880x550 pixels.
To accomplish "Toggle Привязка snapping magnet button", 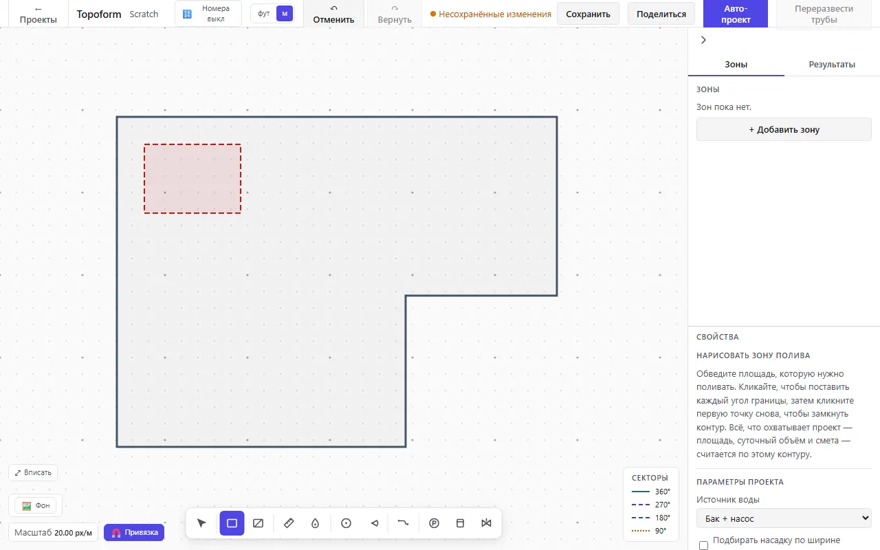I will [x=134, y=532].
